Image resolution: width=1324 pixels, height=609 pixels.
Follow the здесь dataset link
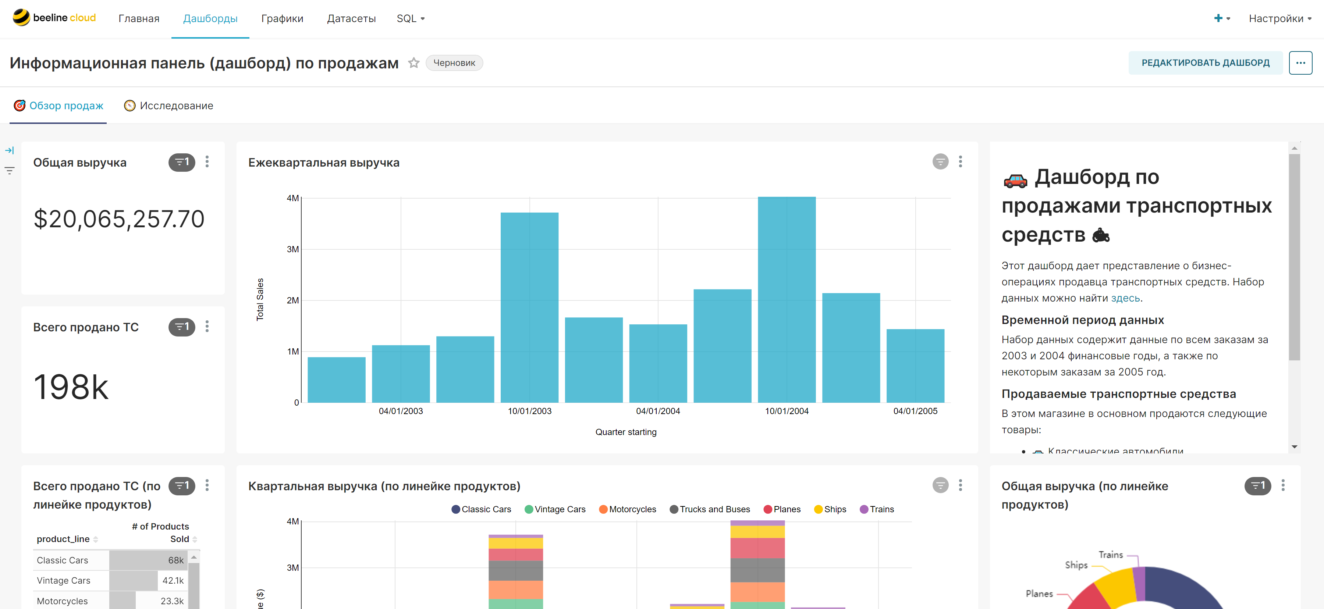[x=1125, y=298]
